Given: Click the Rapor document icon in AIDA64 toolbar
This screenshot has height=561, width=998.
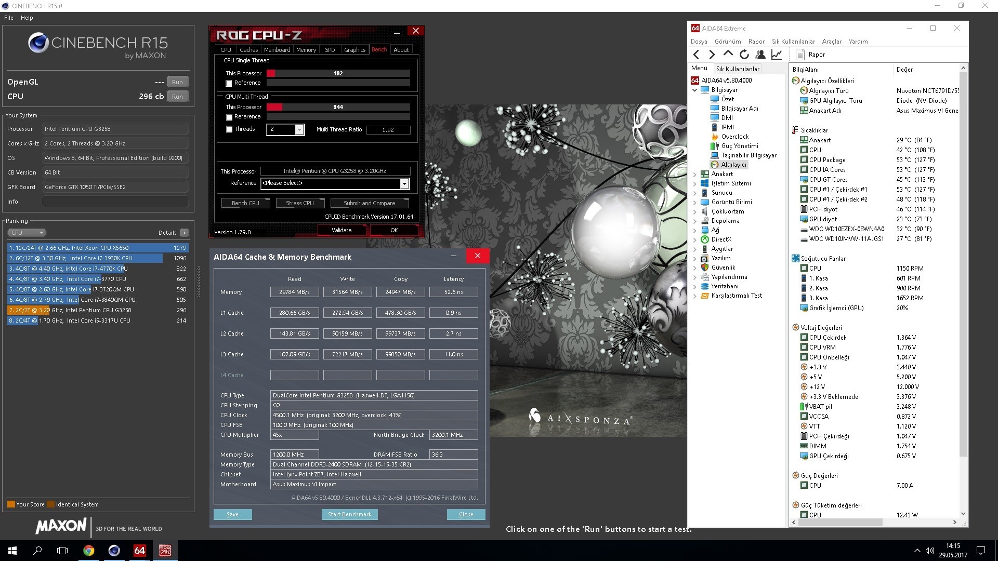Looking at the screenshot, I should click(800, 55).
